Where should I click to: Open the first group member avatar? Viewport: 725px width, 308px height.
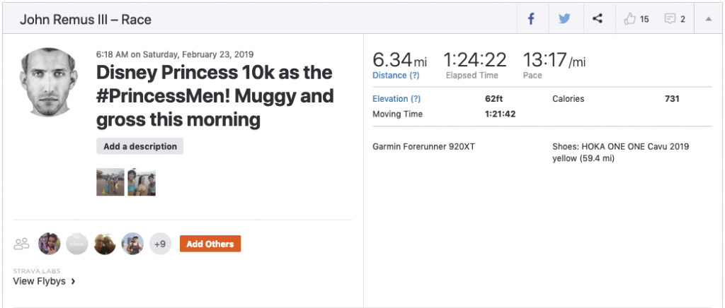49,244
